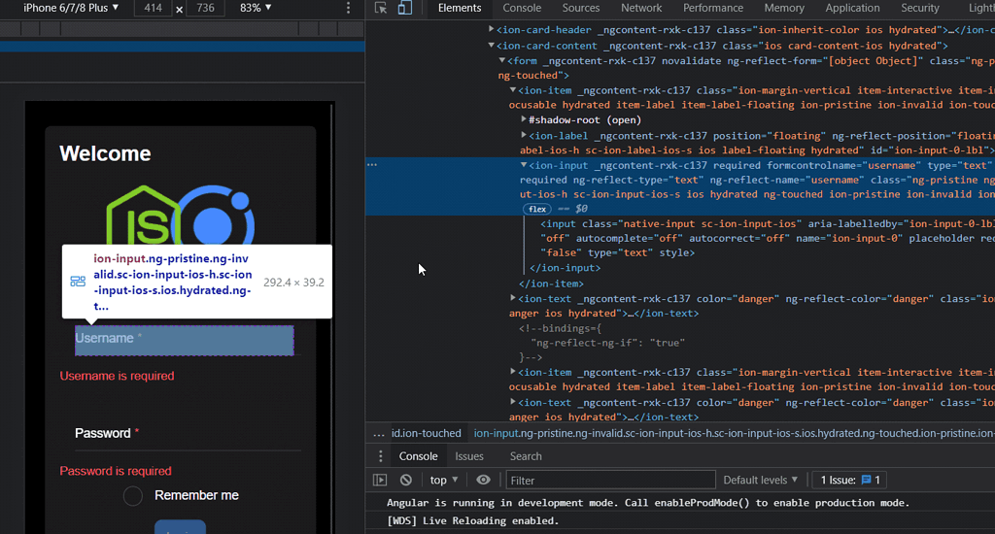Click the flex badge on ion-input
The height and width of the screenshot is (534, 995).
click(536, 209)
